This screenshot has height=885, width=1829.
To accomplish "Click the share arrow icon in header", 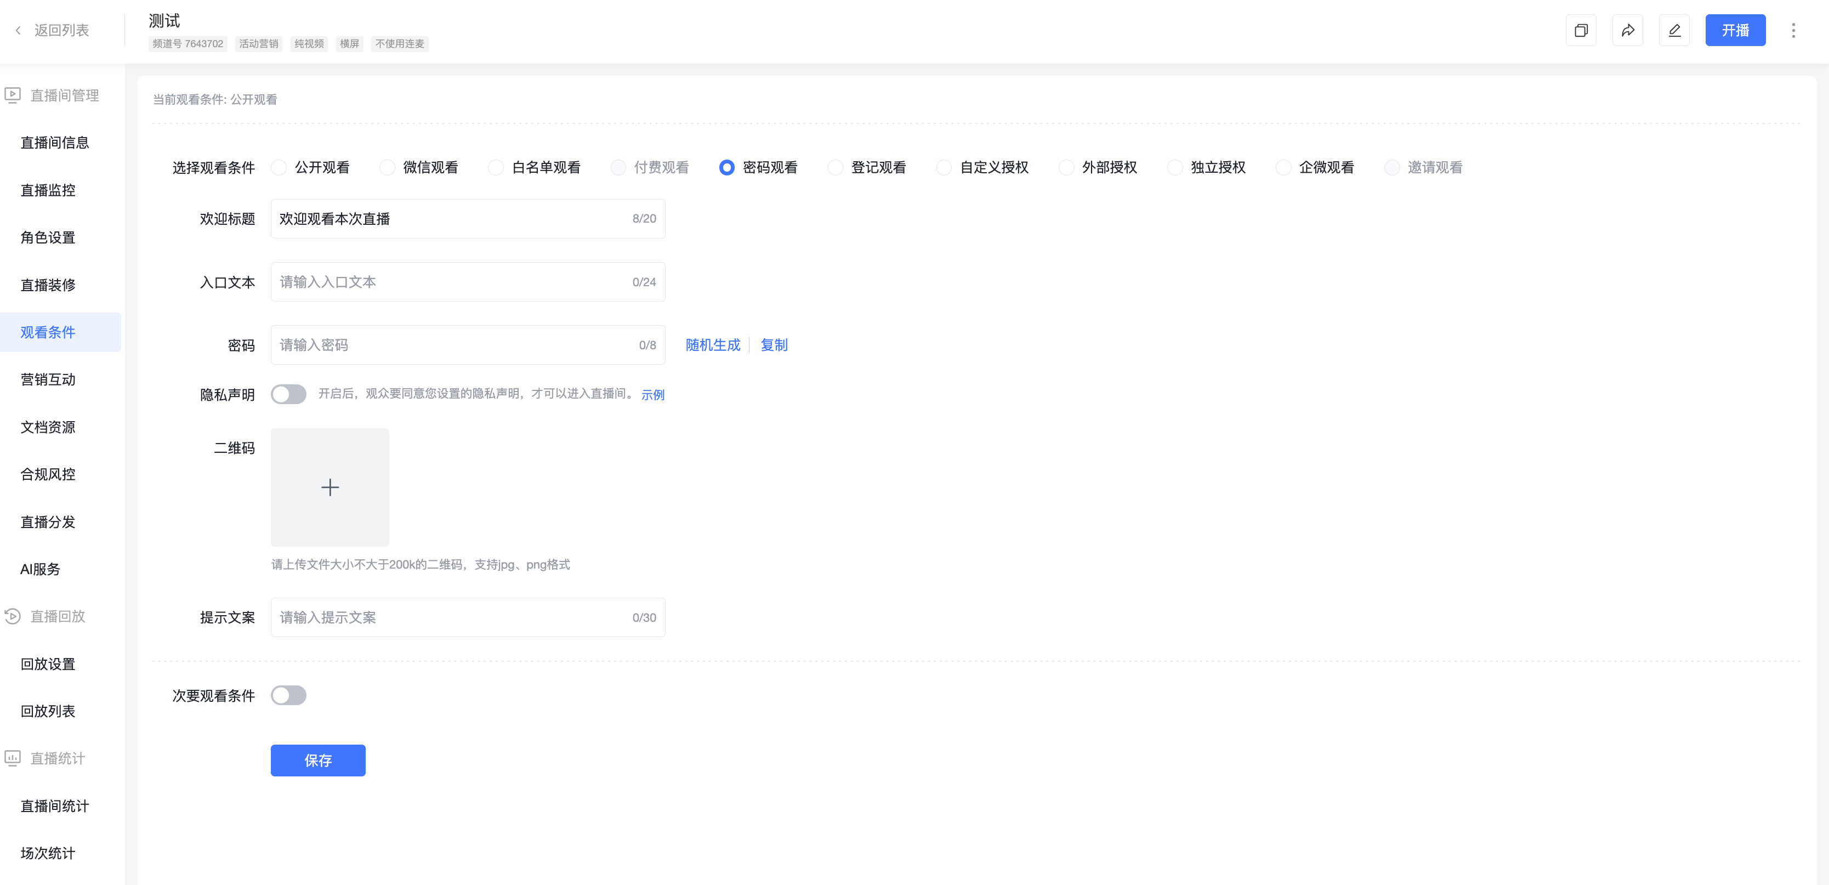I will click(1627, 31).
